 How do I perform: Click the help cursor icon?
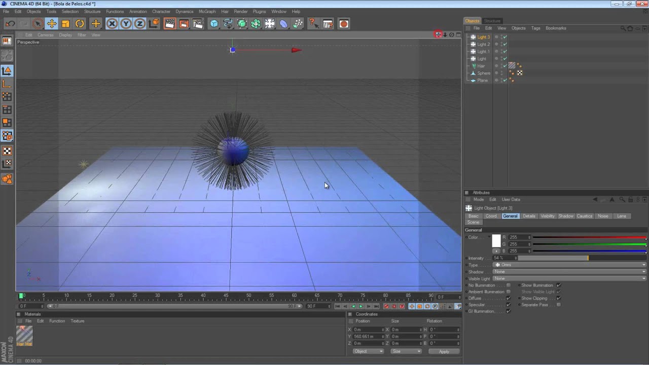[313, 24]
